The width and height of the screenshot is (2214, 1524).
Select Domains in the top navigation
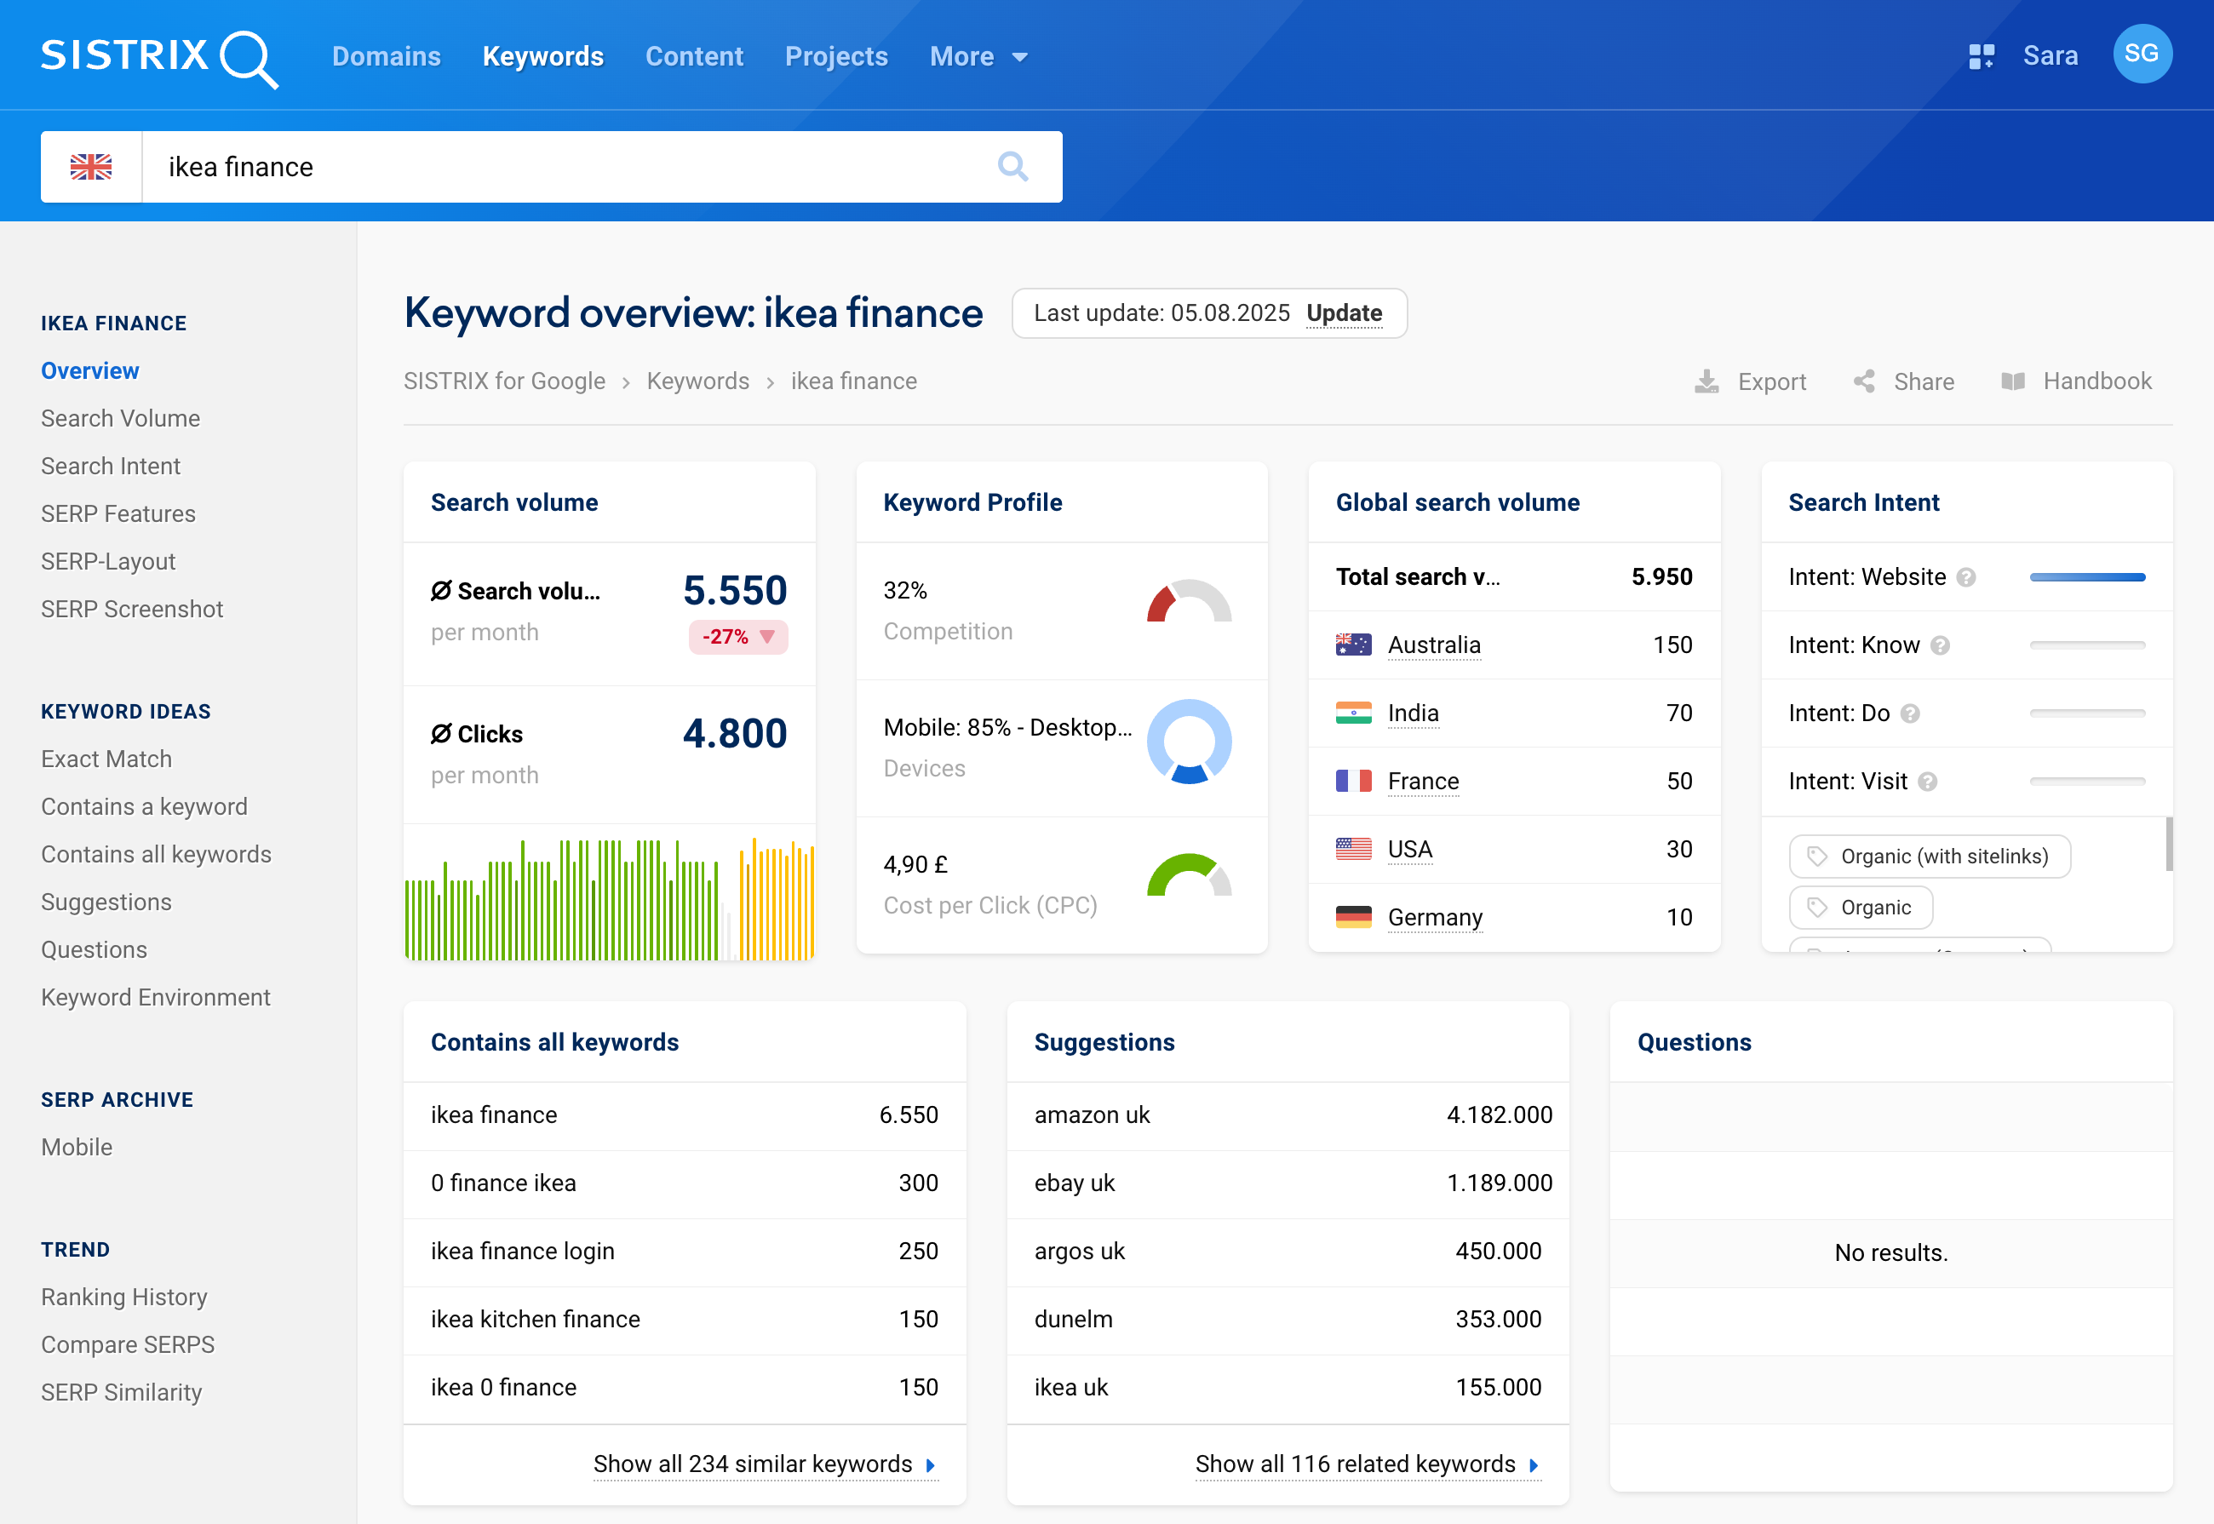tap(386, 56)
